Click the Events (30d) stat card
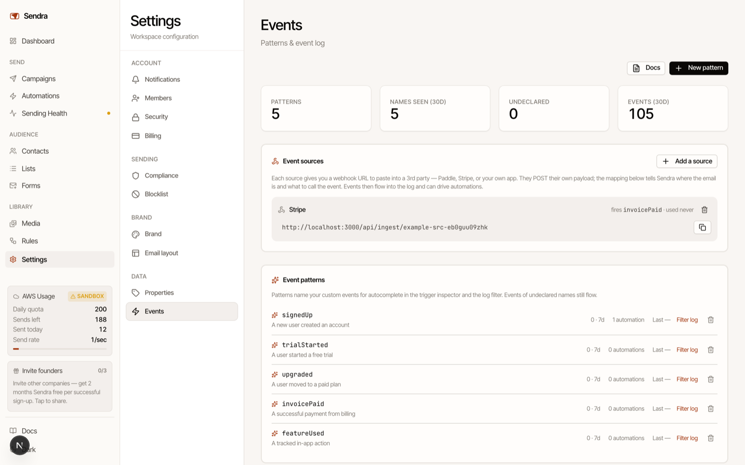This screenshot has height=465, width=745. pyautogui.click(x=673, y=109)
